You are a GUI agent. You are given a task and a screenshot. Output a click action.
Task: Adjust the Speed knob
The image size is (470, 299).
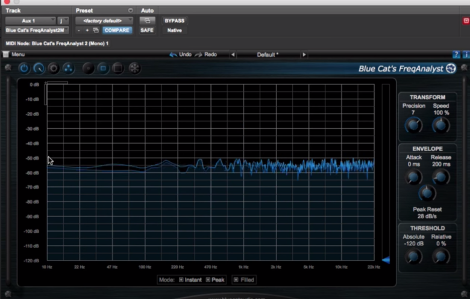441,125
